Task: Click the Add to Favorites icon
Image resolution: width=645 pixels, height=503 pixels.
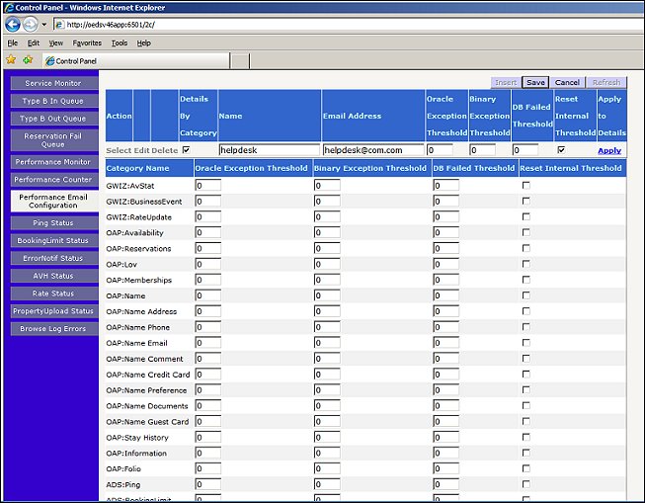Action: click(x=28, y=60)
